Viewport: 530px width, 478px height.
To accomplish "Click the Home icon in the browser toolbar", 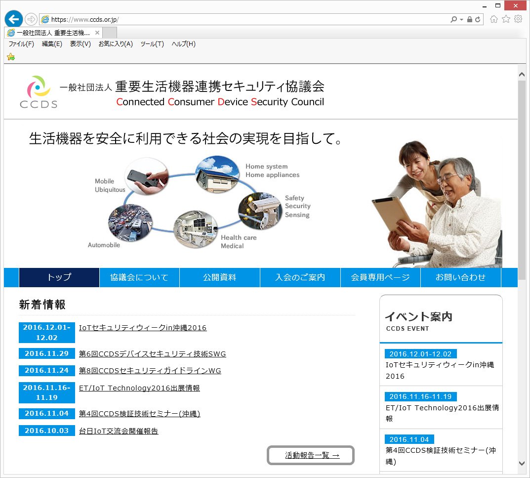I will 494,19.
